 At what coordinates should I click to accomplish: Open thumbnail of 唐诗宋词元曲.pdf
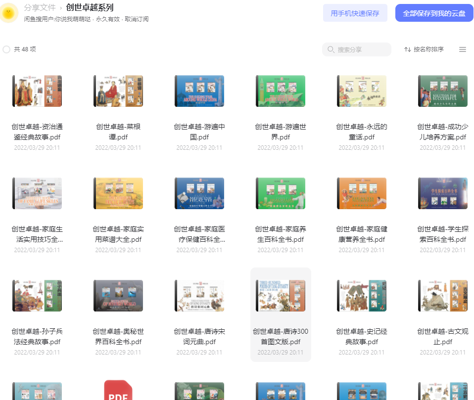(199, 296)
